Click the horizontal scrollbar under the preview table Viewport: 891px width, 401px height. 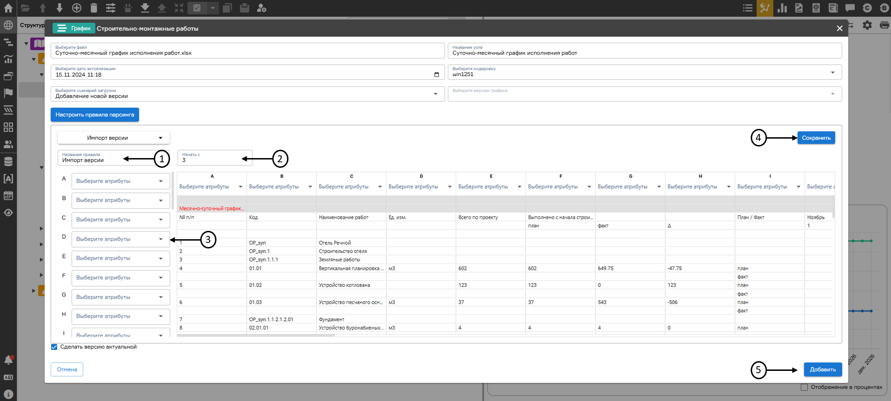256,335
